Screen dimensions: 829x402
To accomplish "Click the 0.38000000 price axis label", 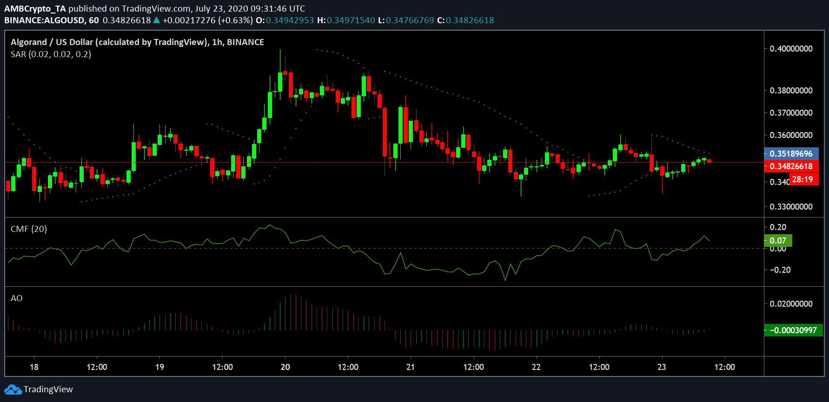I will (791, 91).
